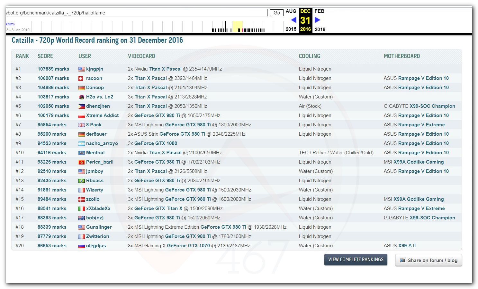Open Titan X Pascal link for jpmboy
478x289 pixels.
point(151,171)
